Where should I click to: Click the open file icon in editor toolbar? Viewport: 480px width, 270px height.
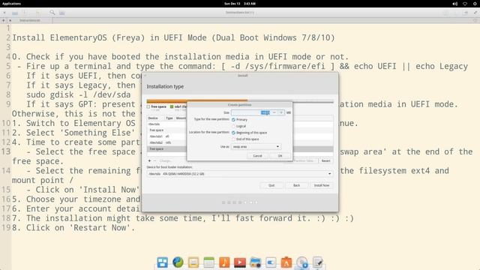click(15, 13)
